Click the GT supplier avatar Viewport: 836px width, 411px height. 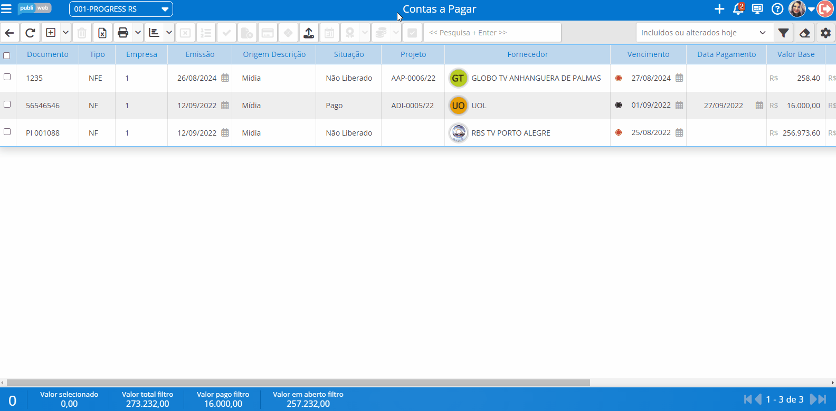pyautogui.click(x=458, y=78)
